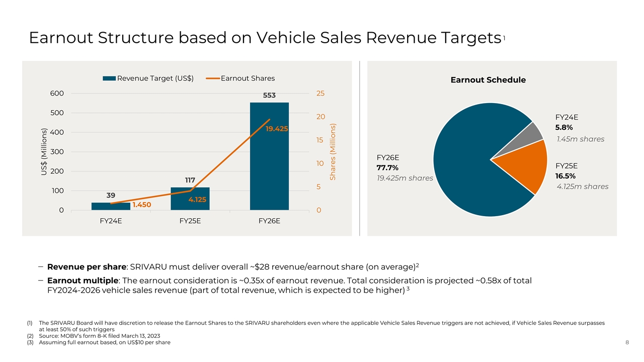Click the 600 left axis tick label
This screenshot has height=362, width=644.
pos(57,94)
